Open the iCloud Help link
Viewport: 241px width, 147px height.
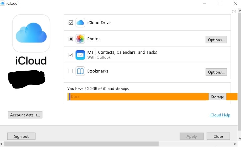pyautogui.click(x=220, y=115)
